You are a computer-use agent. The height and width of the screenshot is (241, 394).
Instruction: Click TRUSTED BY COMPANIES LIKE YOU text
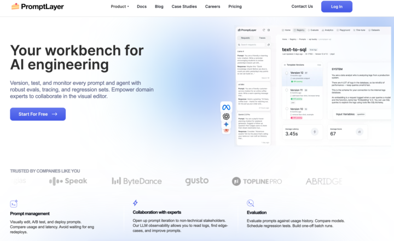[x=45, y=171]
